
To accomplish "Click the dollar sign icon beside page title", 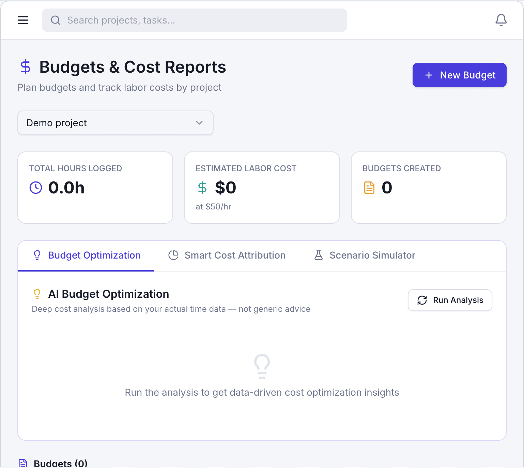I will [26, 67].
